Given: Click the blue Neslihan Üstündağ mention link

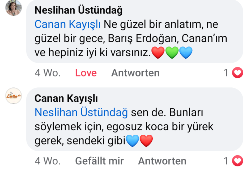Looking at the screenshot, I should tap(81, 113).
